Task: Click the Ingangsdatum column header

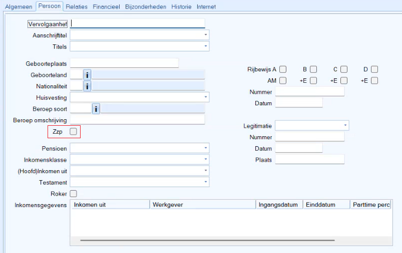Action: (280, 205)
